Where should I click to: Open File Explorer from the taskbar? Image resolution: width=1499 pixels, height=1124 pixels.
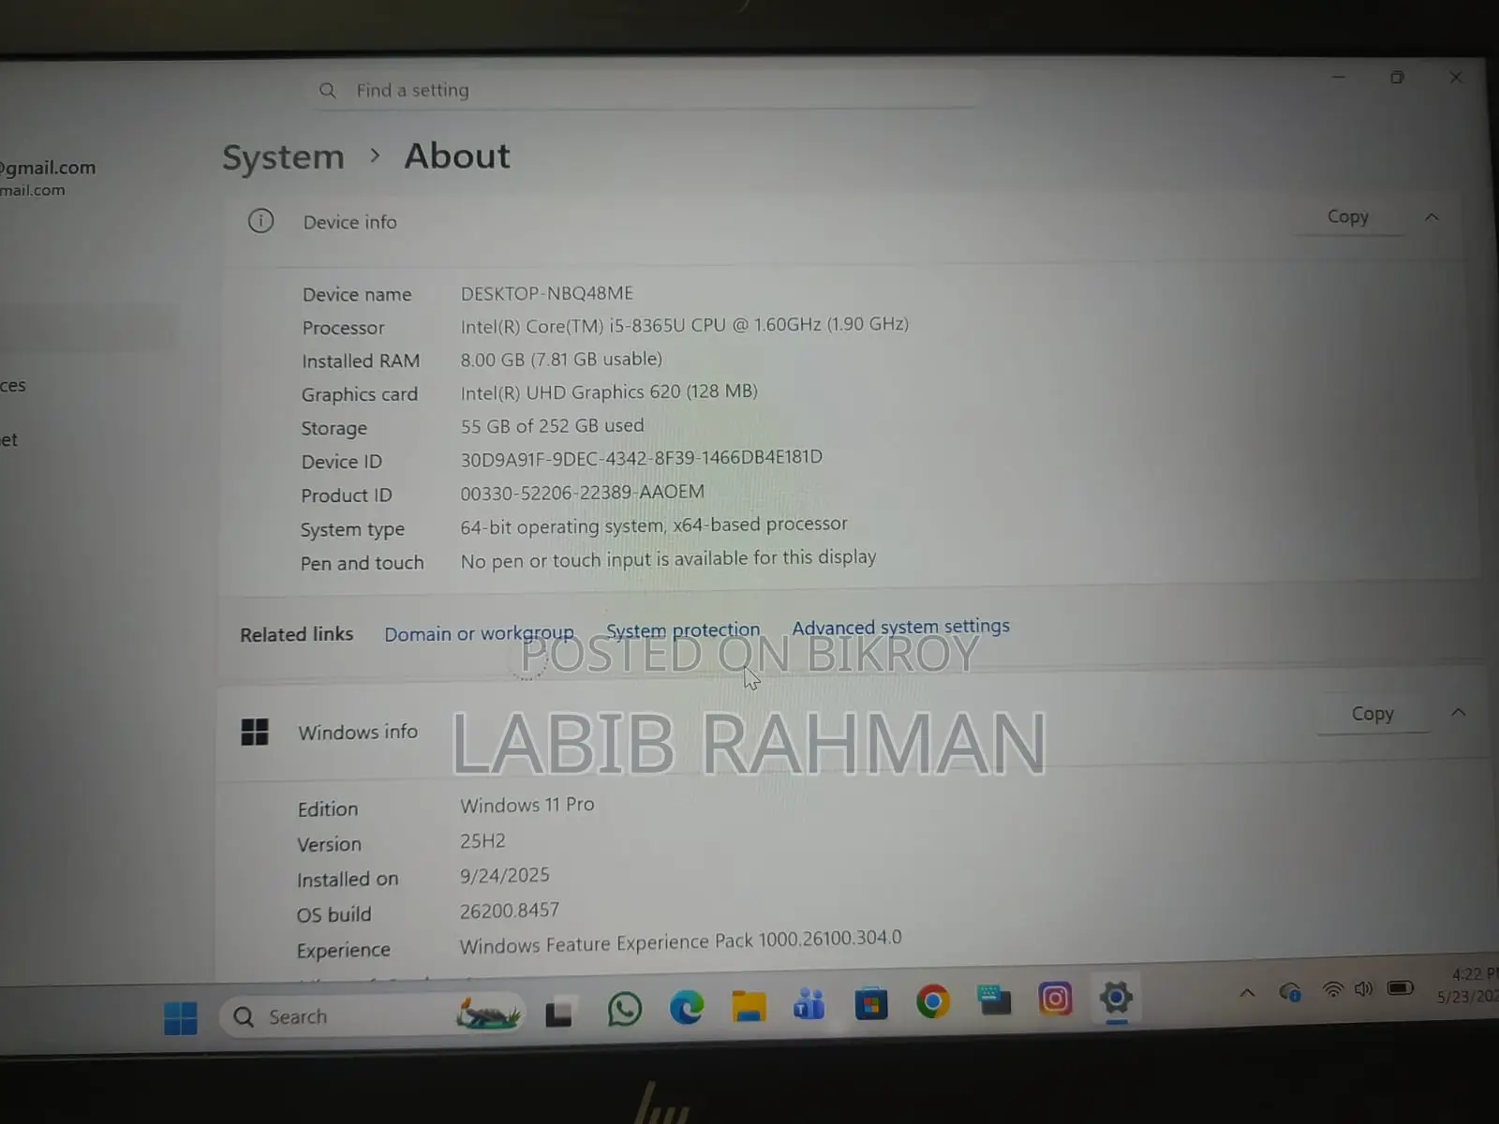[x=749, y=1006]
